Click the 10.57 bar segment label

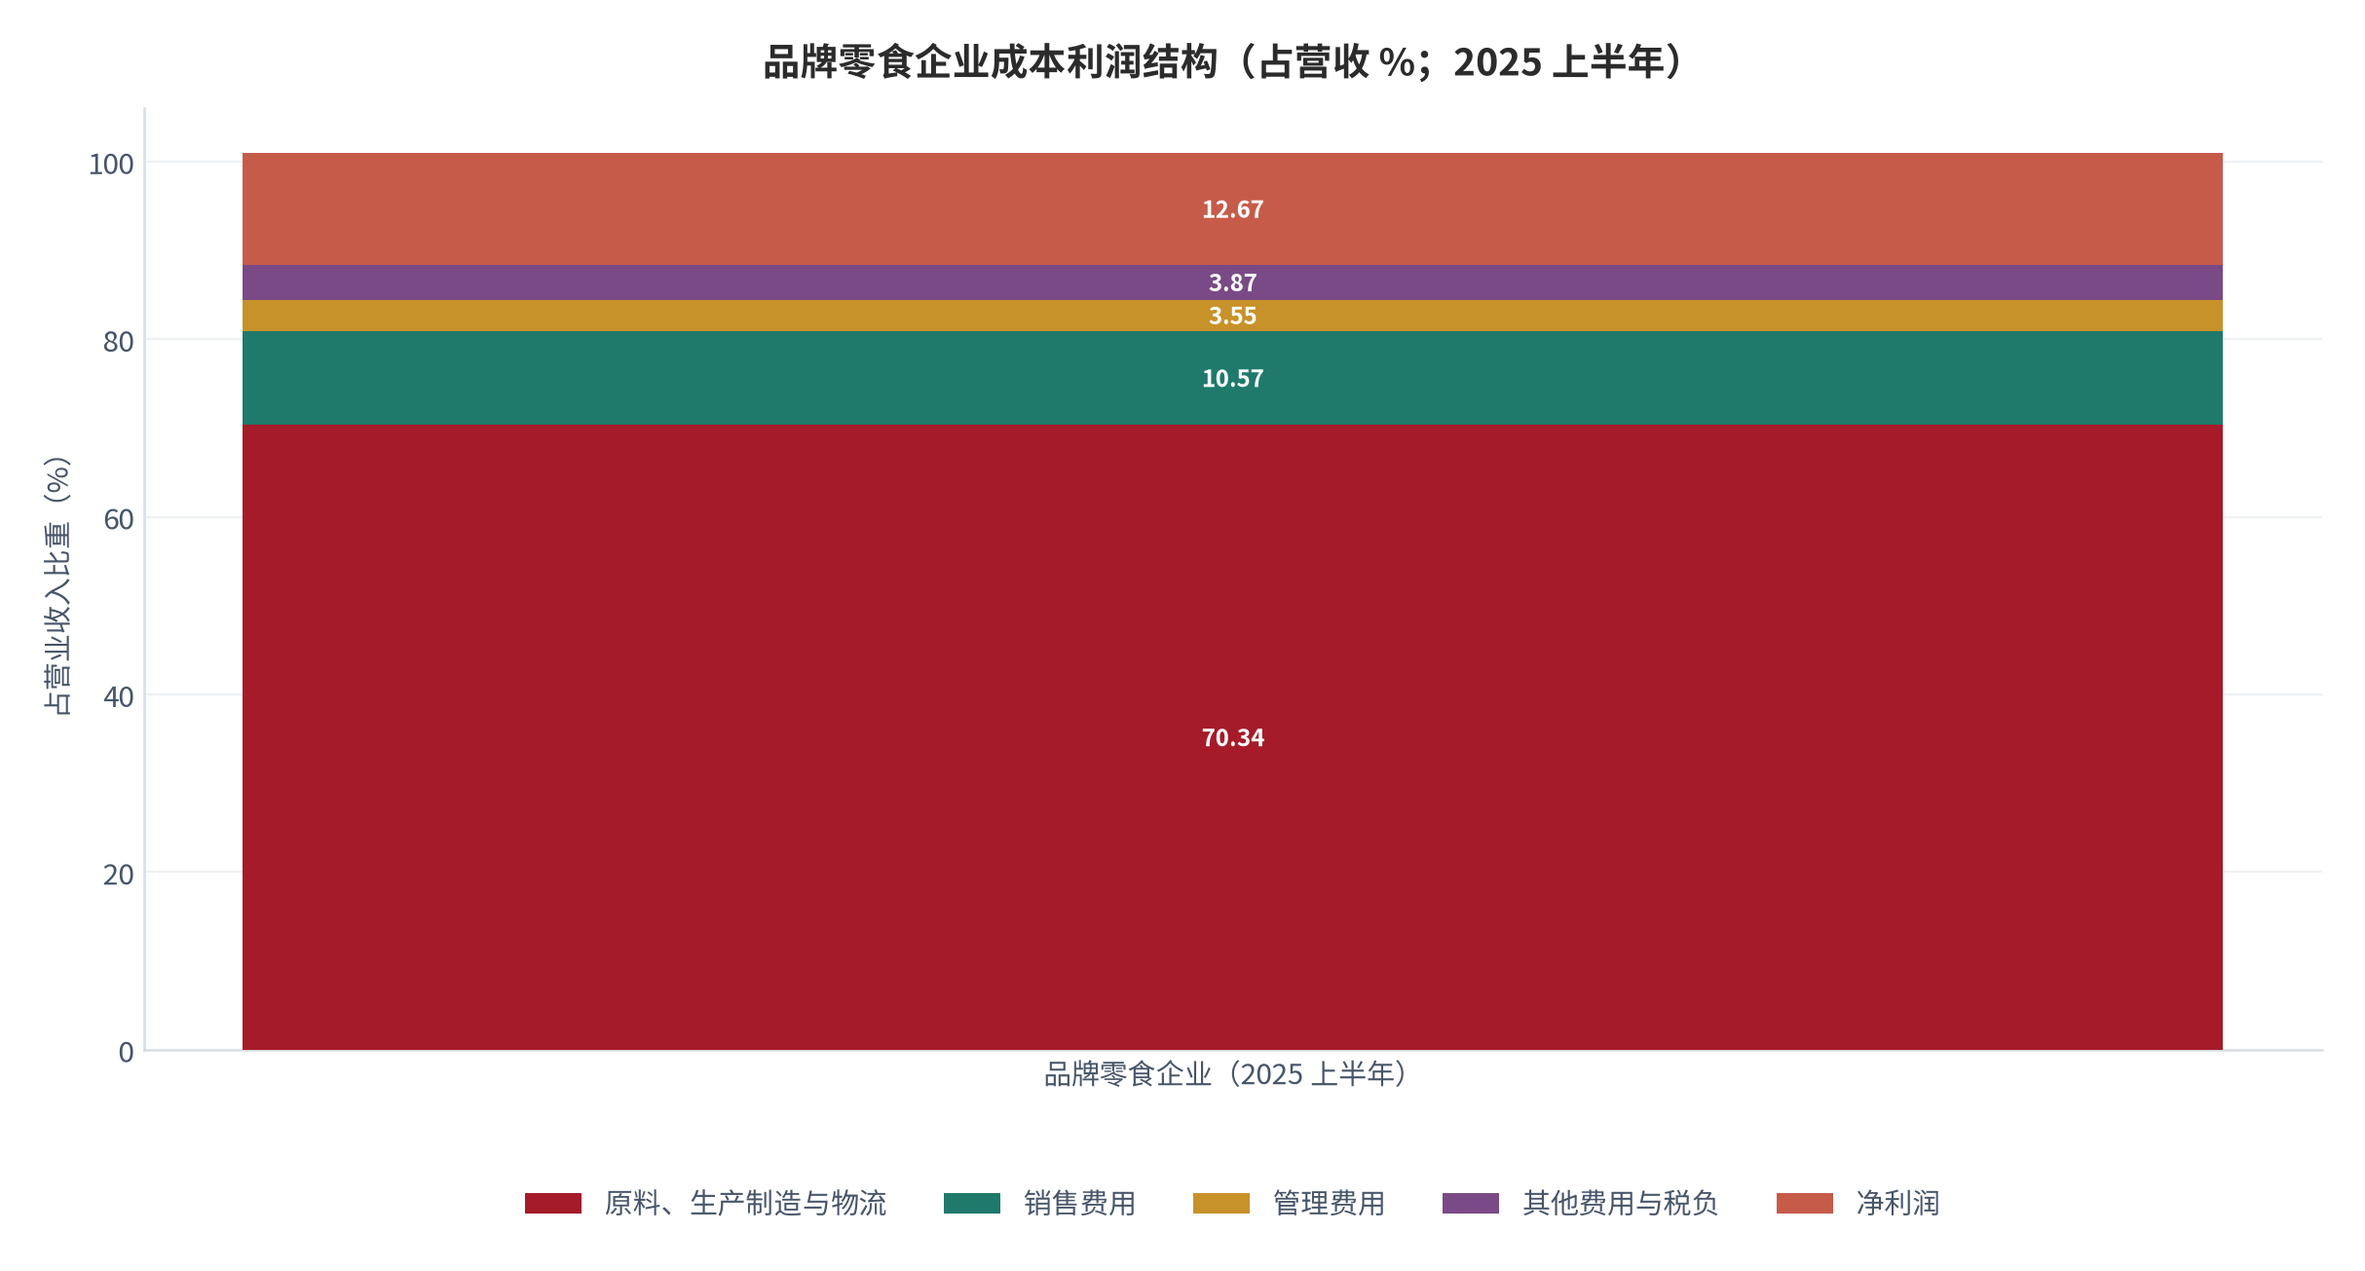click(1233, 379)
